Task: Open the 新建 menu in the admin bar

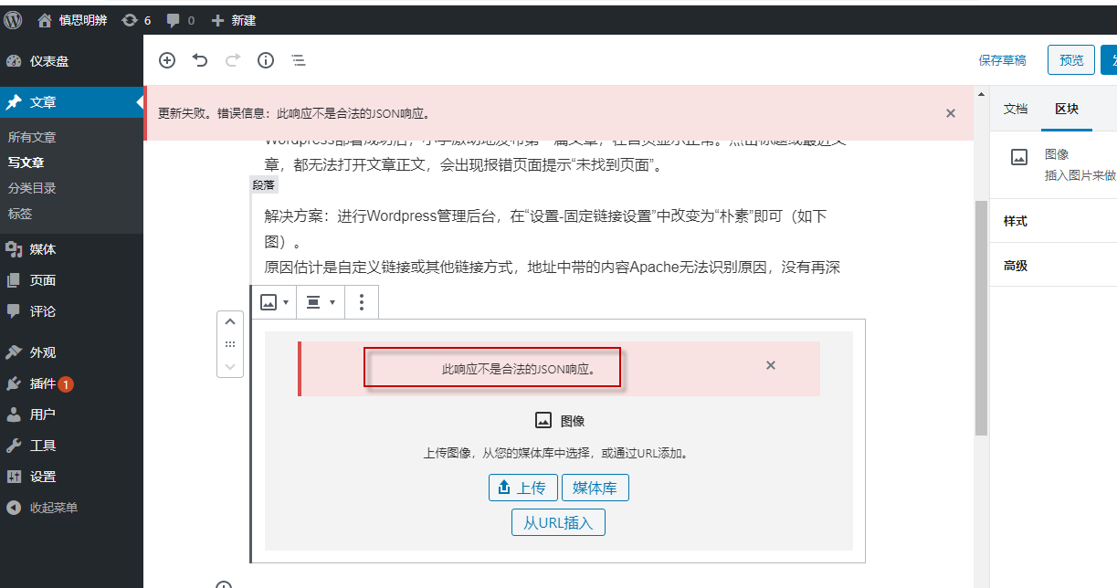Action: click(234, 19)
